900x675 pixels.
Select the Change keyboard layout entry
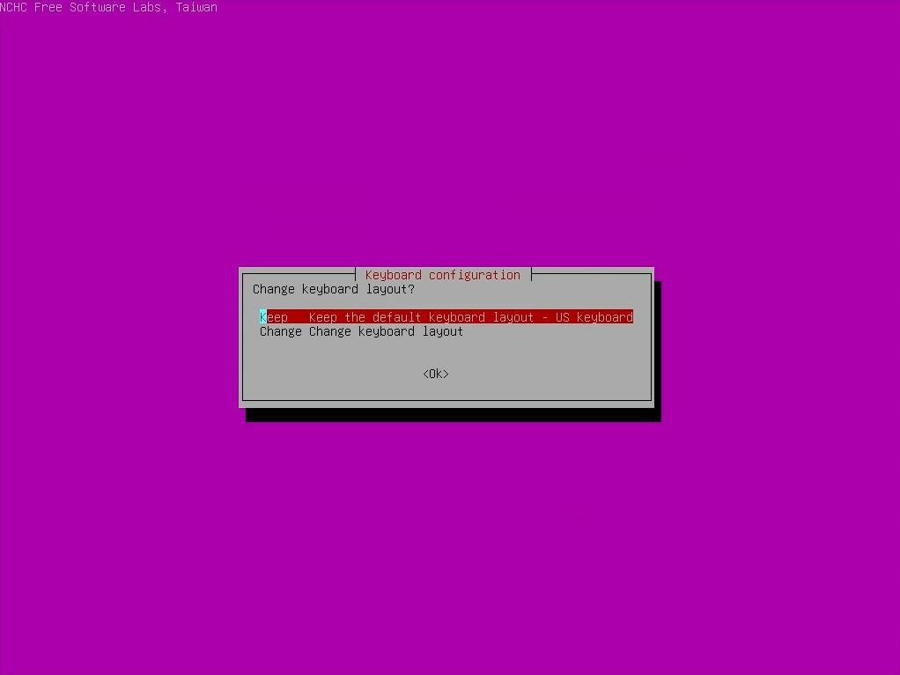tap(361, 332)
